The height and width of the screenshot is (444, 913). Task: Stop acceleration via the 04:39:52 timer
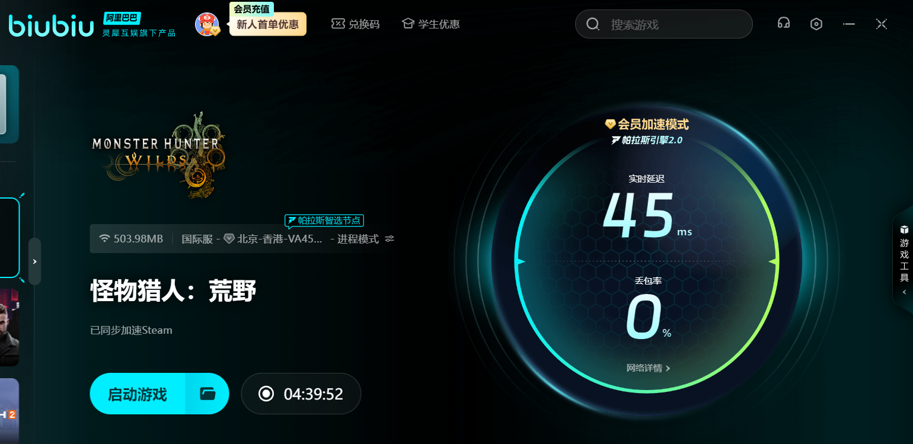coord(301,394)
